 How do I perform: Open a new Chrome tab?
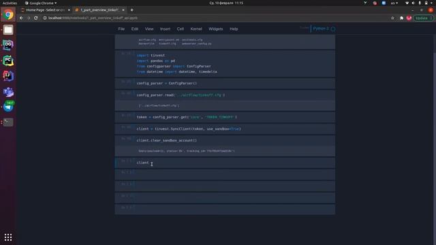[x=131, y=10]
